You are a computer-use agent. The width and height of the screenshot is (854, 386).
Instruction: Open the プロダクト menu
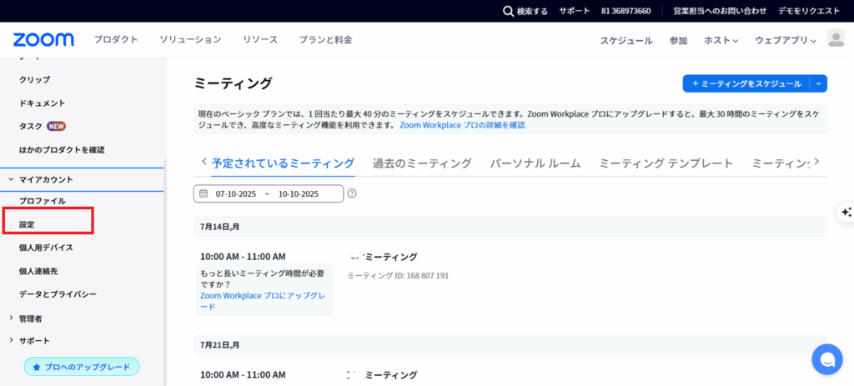pos(115,40)
